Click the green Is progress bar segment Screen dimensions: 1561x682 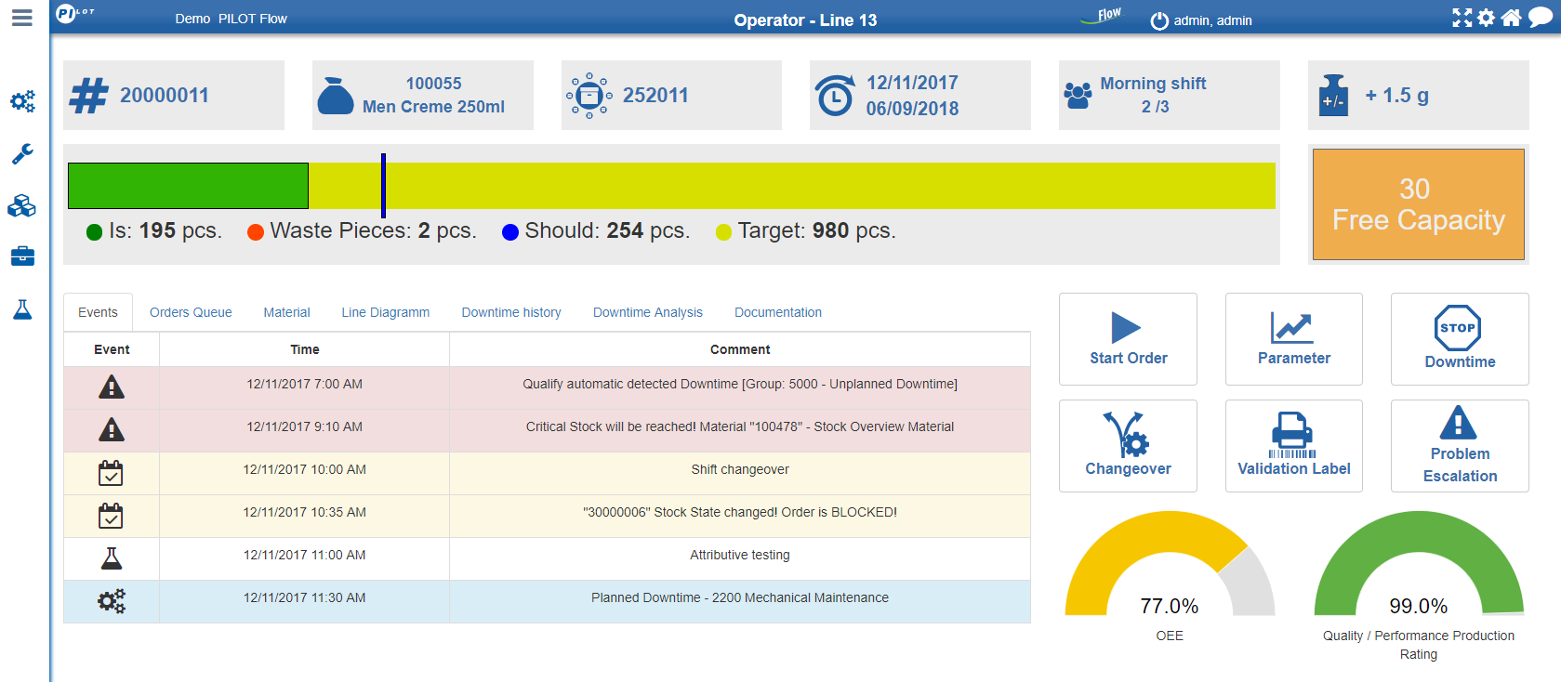188,186
